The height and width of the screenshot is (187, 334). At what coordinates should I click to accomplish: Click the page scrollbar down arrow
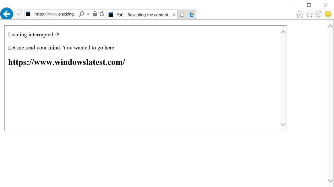[x=330, y=181]
